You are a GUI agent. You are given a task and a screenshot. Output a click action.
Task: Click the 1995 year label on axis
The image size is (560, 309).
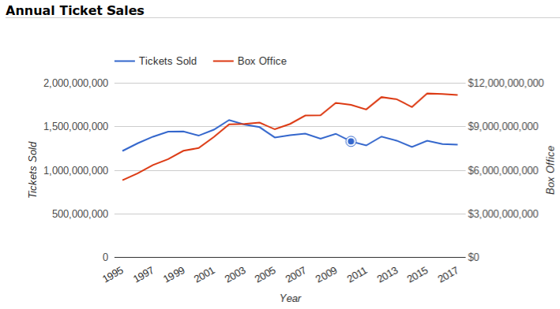point(114,274)
